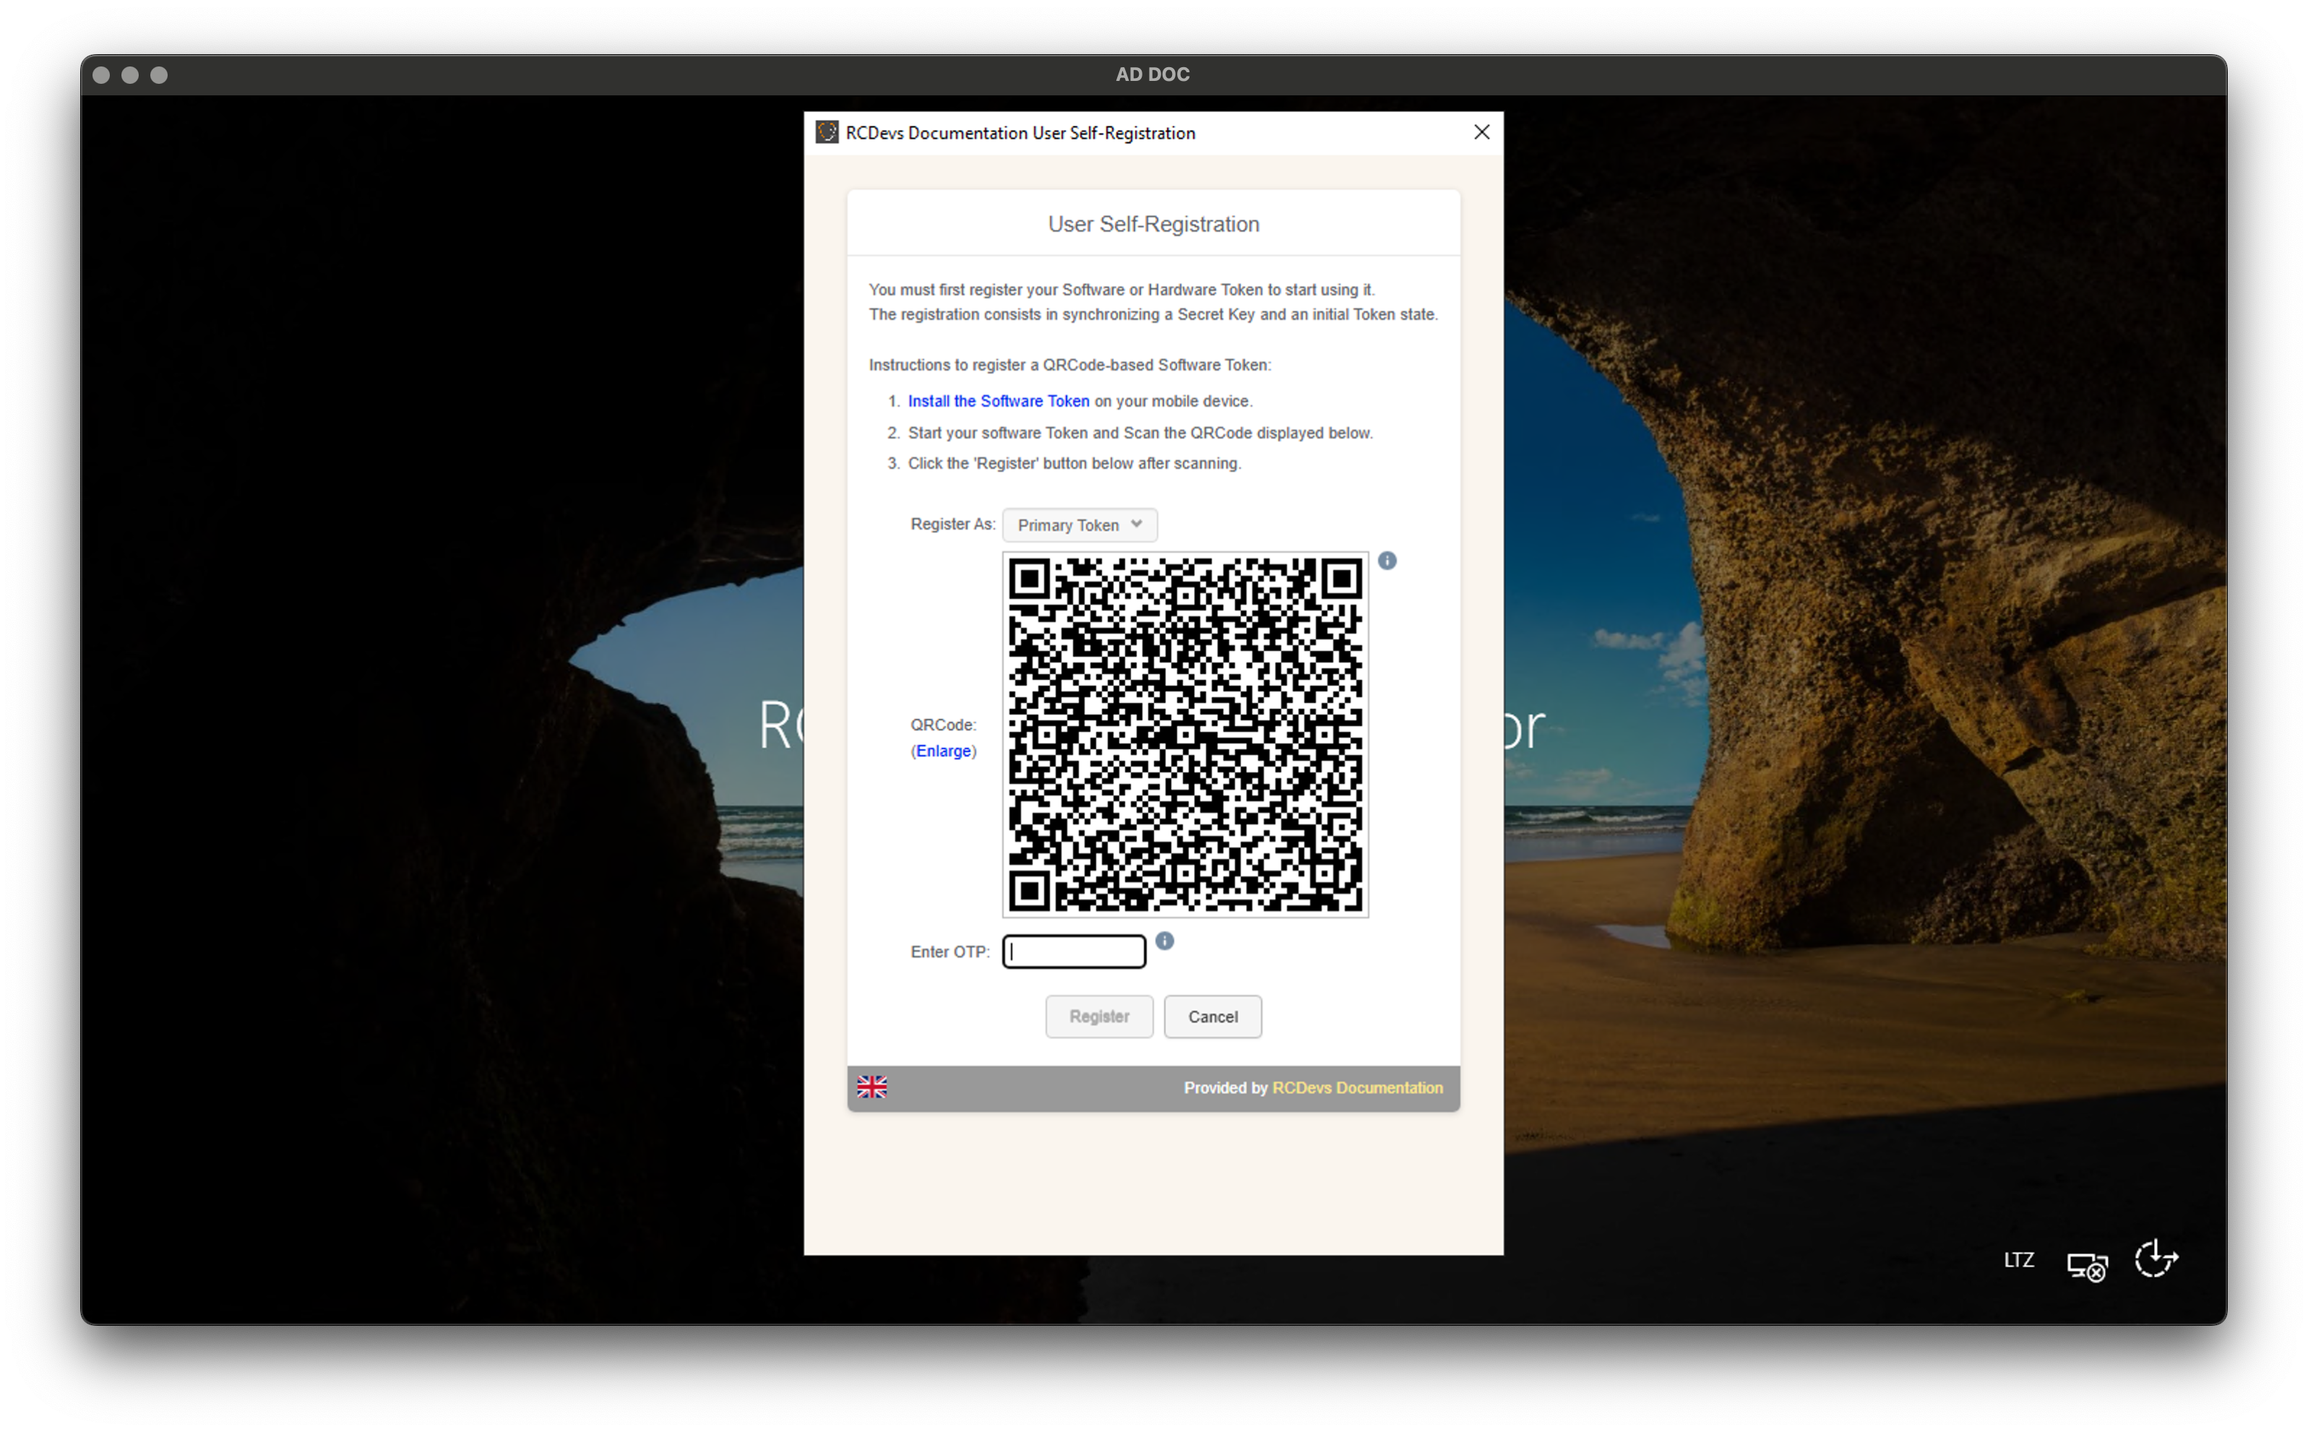Click the QR code image

tap(1185, 734)
